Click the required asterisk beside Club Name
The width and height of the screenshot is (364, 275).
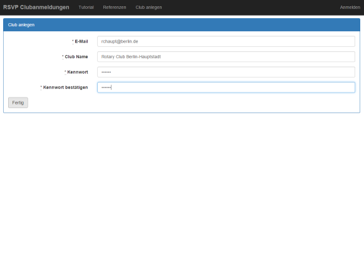[63, 56]
